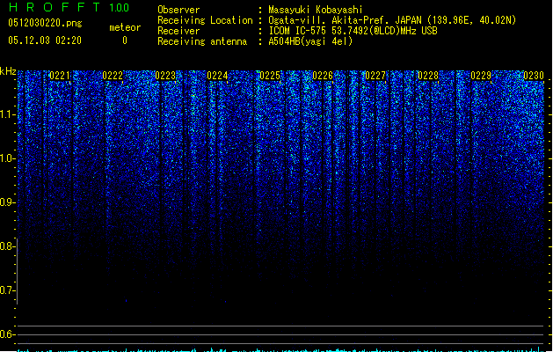Click the kHz axis unit label
The width and height of the screenshot is (553, 352).
[x=8, y=71]
